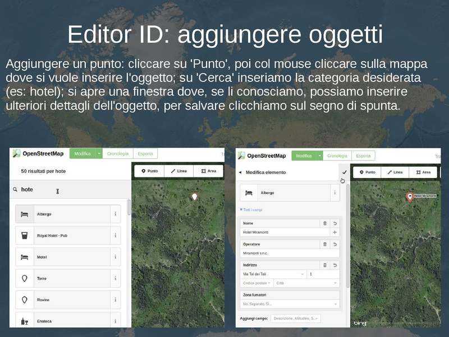
Task: Click the Royal Hotel - Pub cup icon
Action: click(24, 235)
